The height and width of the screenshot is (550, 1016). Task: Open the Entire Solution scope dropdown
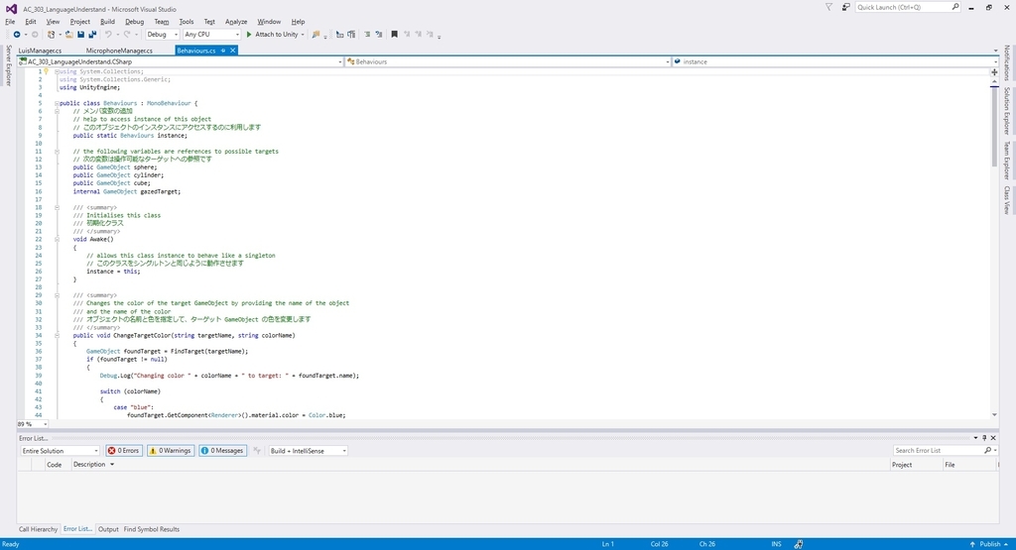click(x=60, y=451)
